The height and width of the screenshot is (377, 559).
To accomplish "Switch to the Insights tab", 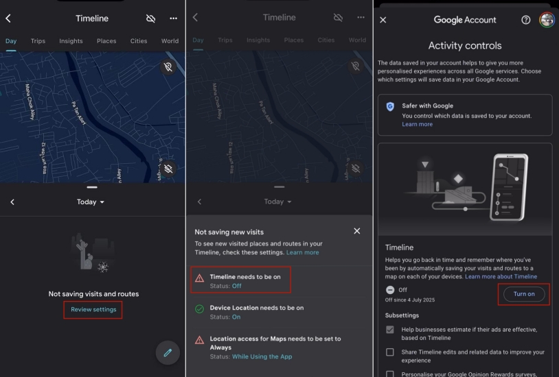I will coord(71,41).
